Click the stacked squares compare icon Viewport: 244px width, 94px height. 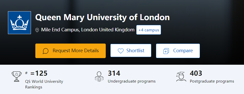(166, 51)
